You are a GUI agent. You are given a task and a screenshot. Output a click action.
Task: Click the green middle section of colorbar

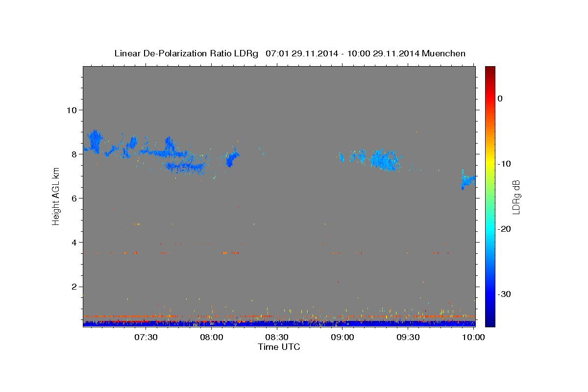[x=490, y=196]
